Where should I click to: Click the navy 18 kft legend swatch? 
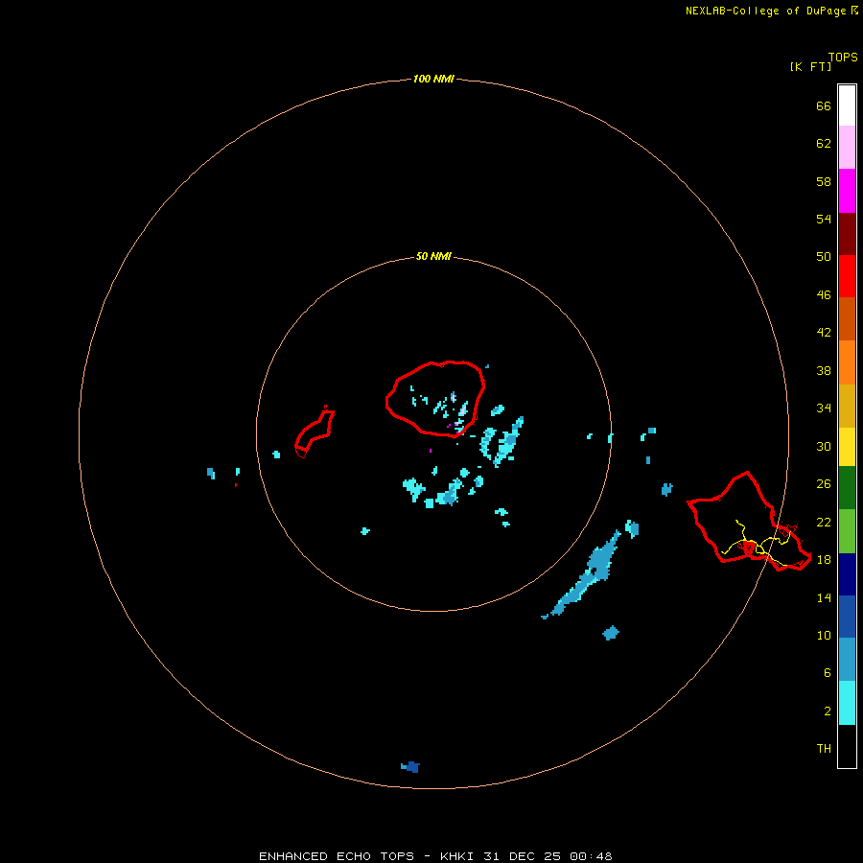pos(847,574)
